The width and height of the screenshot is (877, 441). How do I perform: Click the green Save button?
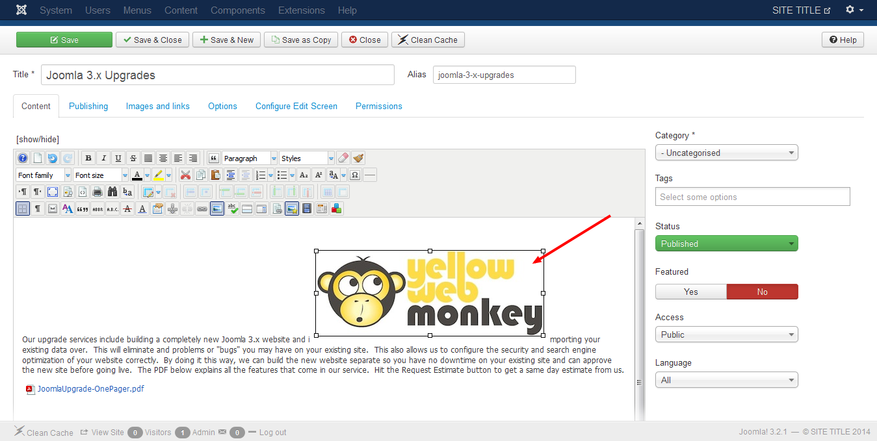coord(64,40)
